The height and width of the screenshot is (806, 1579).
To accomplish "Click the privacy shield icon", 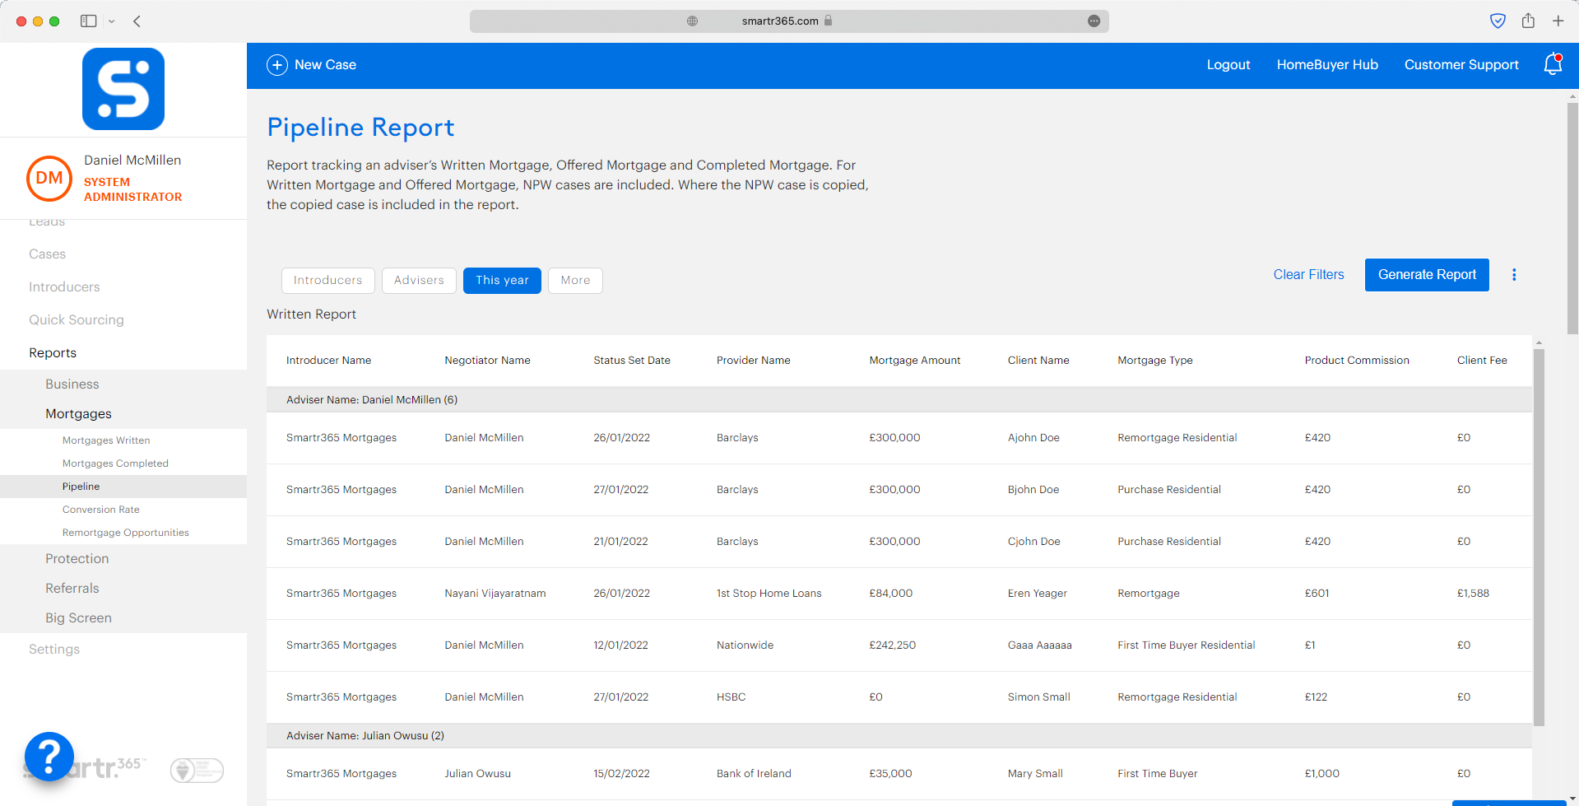I will (1498, 21).
